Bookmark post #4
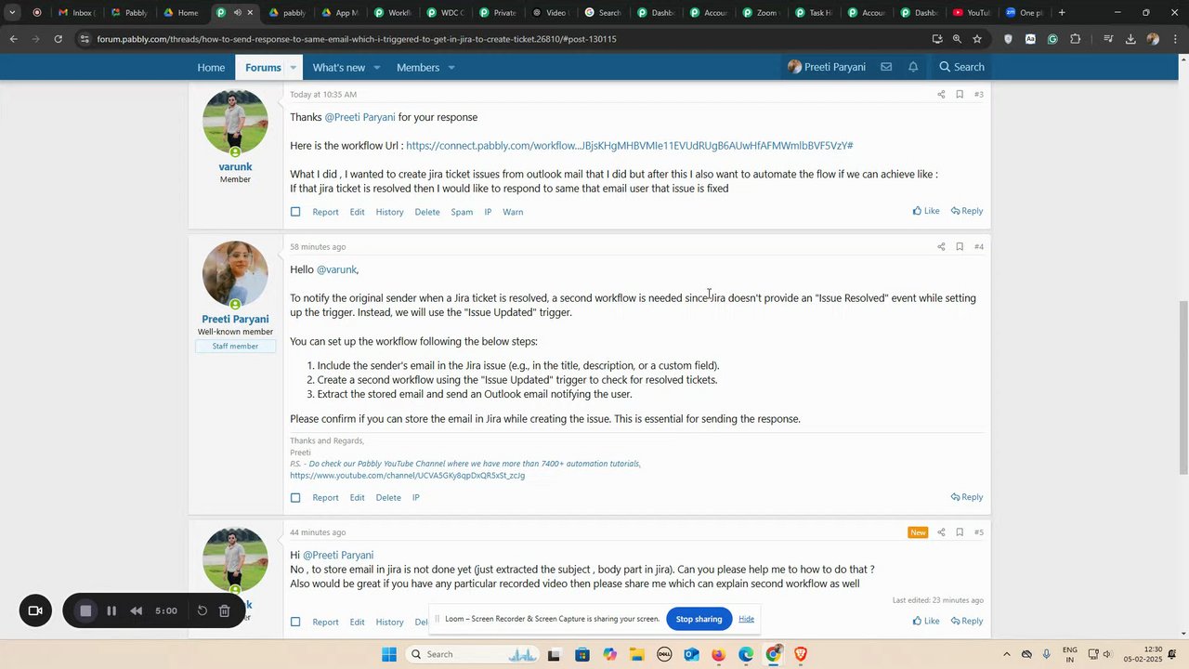This screenshot has width=1189, height=669. pyautogui.click(x=960, y=247)
